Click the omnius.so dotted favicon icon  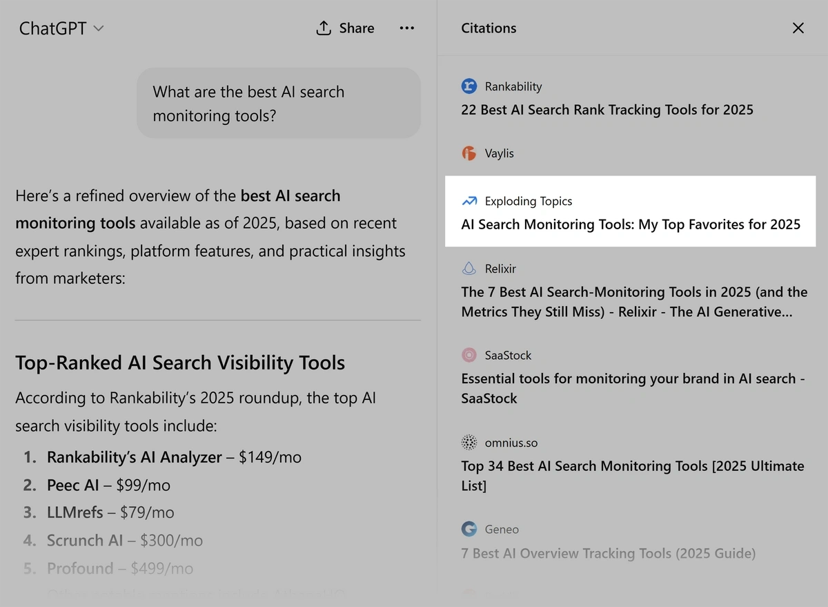469,442
